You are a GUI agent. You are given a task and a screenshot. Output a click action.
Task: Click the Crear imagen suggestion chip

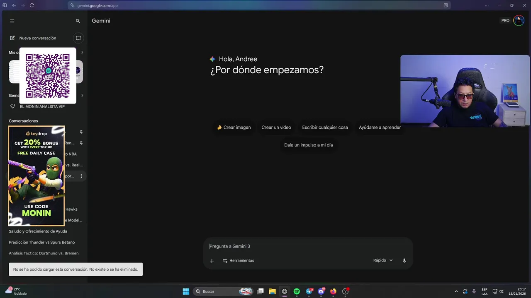[234, 127]
